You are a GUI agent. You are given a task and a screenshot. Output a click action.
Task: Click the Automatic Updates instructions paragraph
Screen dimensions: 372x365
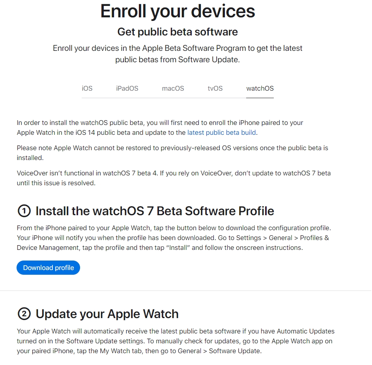tap(176, 341)
